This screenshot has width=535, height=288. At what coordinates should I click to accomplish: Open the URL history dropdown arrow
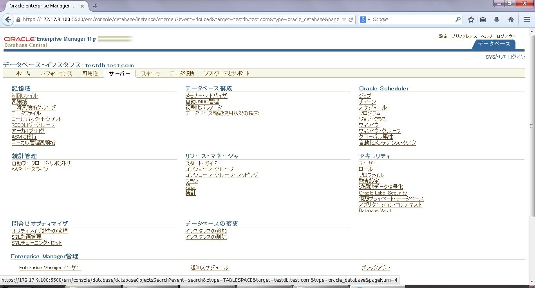click(344, 20)
